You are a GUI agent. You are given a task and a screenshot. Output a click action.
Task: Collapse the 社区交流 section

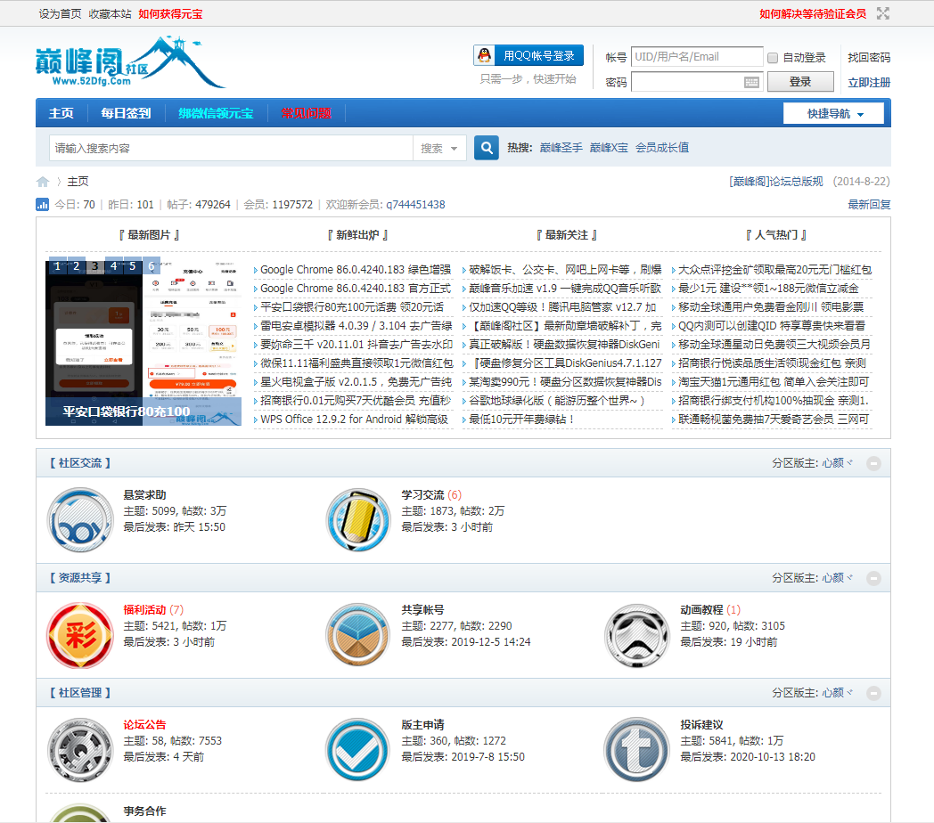(x=874, y=463)
